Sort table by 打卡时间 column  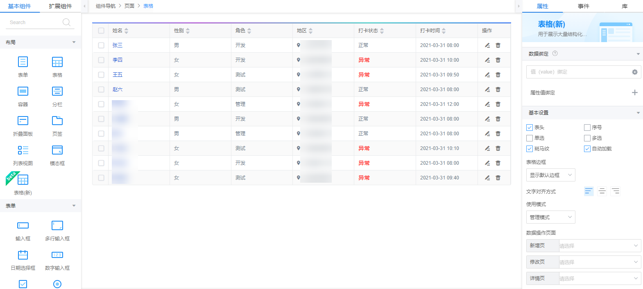[x=444, y=31]
